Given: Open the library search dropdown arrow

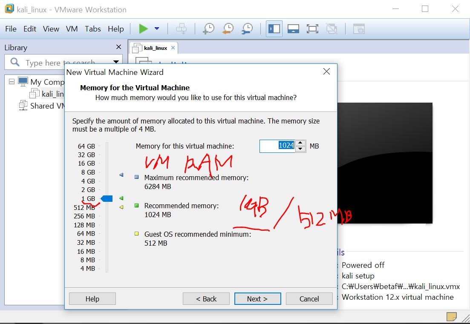Looking at the screenshot, I should 116,62.
